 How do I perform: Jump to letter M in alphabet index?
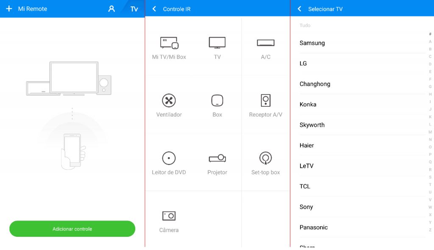click(x=430, y=132)
